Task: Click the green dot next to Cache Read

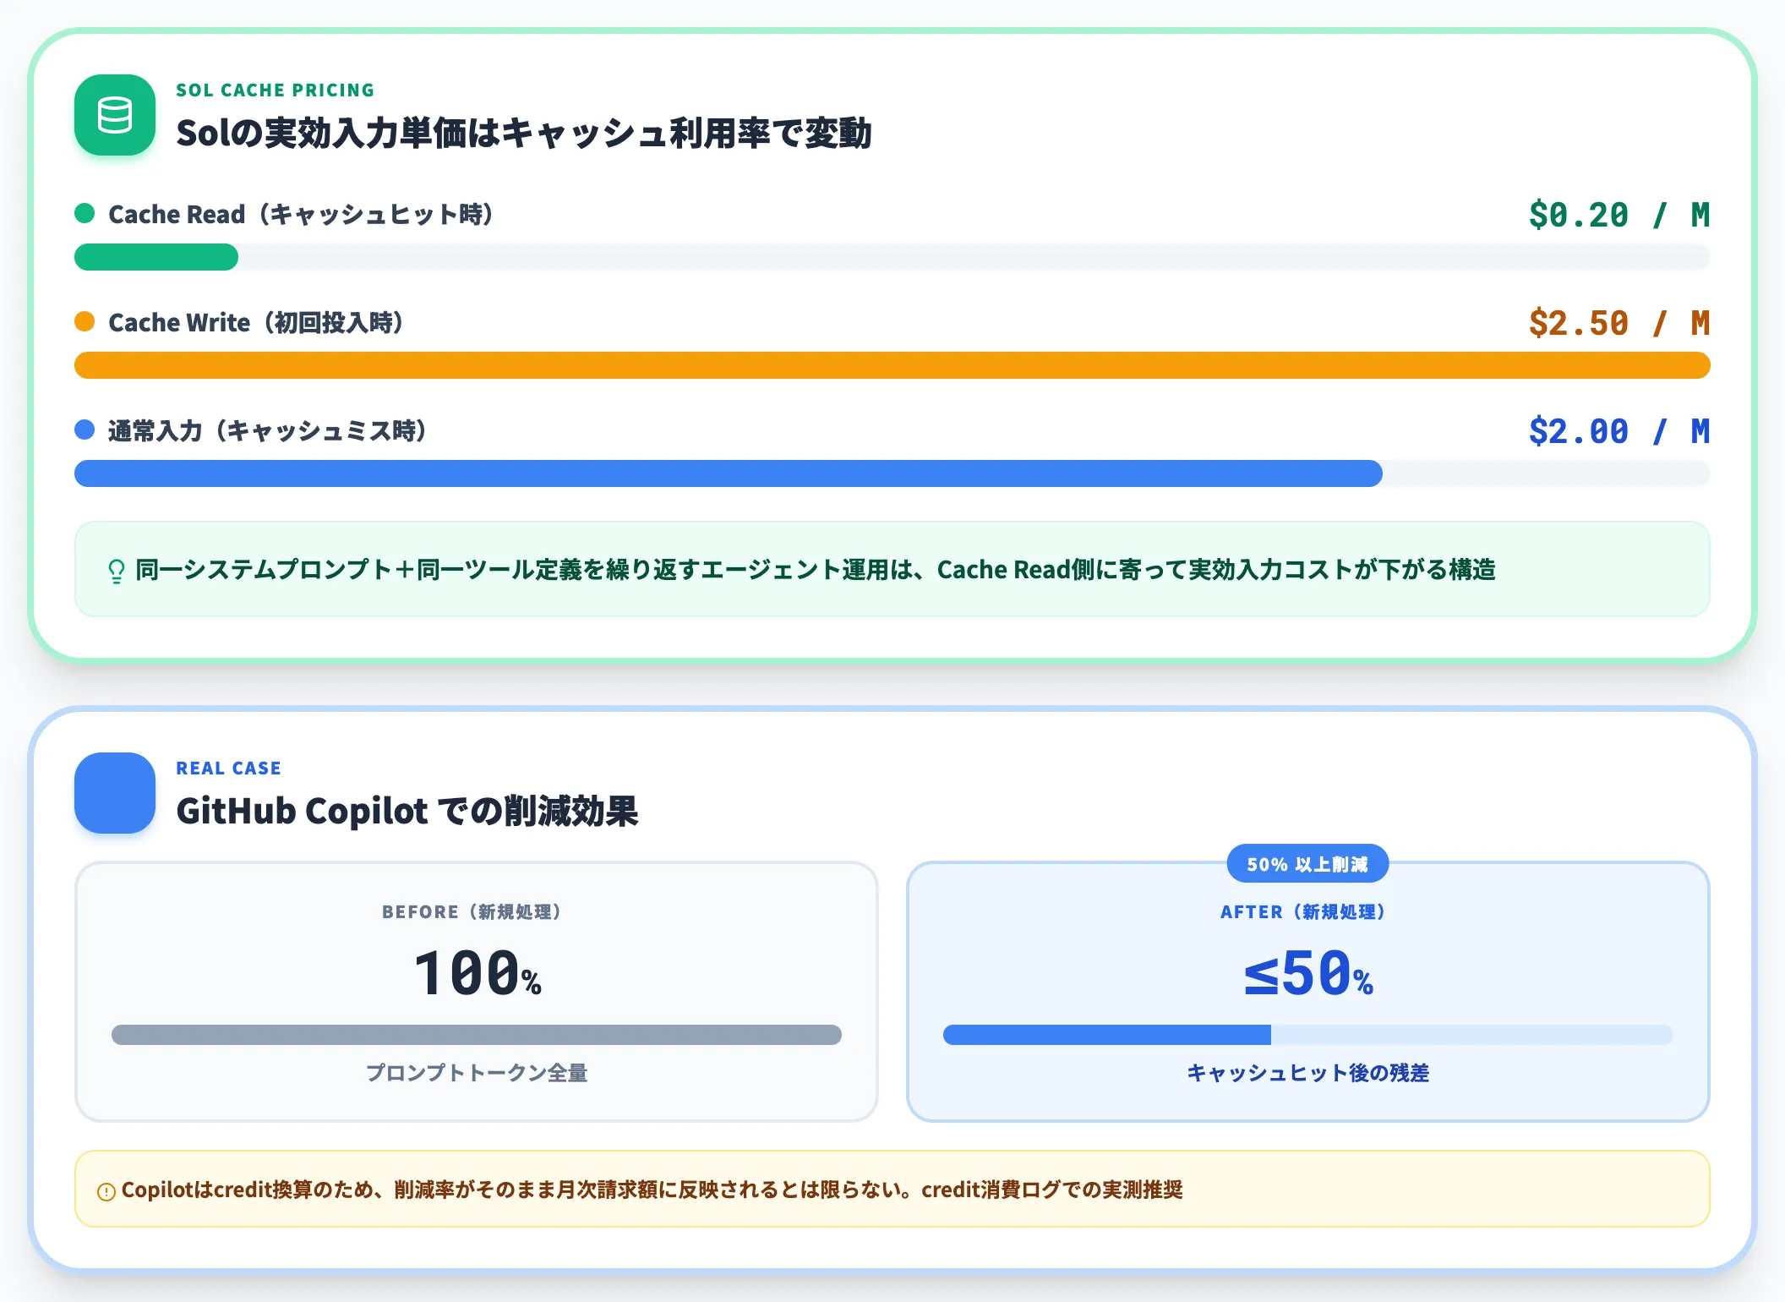Action: click(x=85, y=213)
